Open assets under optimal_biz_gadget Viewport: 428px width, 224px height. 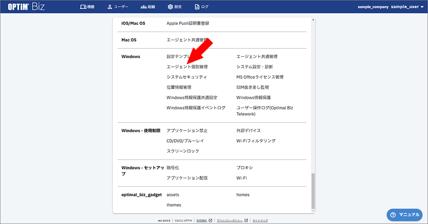173,195
